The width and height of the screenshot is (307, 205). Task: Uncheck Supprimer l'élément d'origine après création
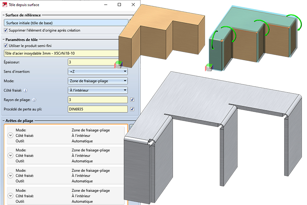[5, 30]
